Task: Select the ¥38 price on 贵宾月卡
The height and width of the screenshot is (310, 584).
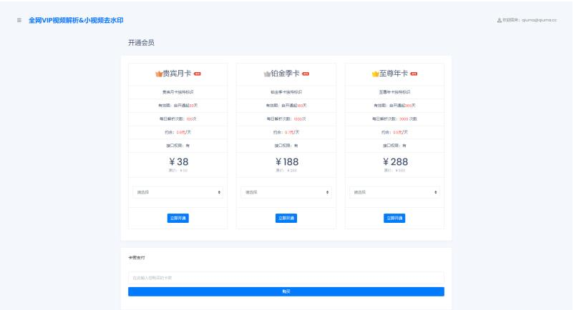Action: click(177, 162)
